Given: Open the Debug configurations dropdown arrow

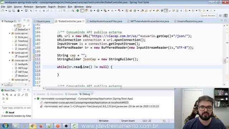Looking at the screenshot, I should point(94,10).
